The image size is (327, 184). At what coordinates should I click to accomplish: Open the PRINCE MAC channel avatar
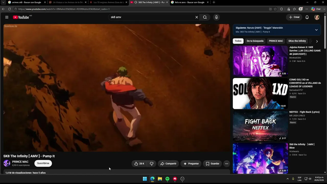coord(7,163)
